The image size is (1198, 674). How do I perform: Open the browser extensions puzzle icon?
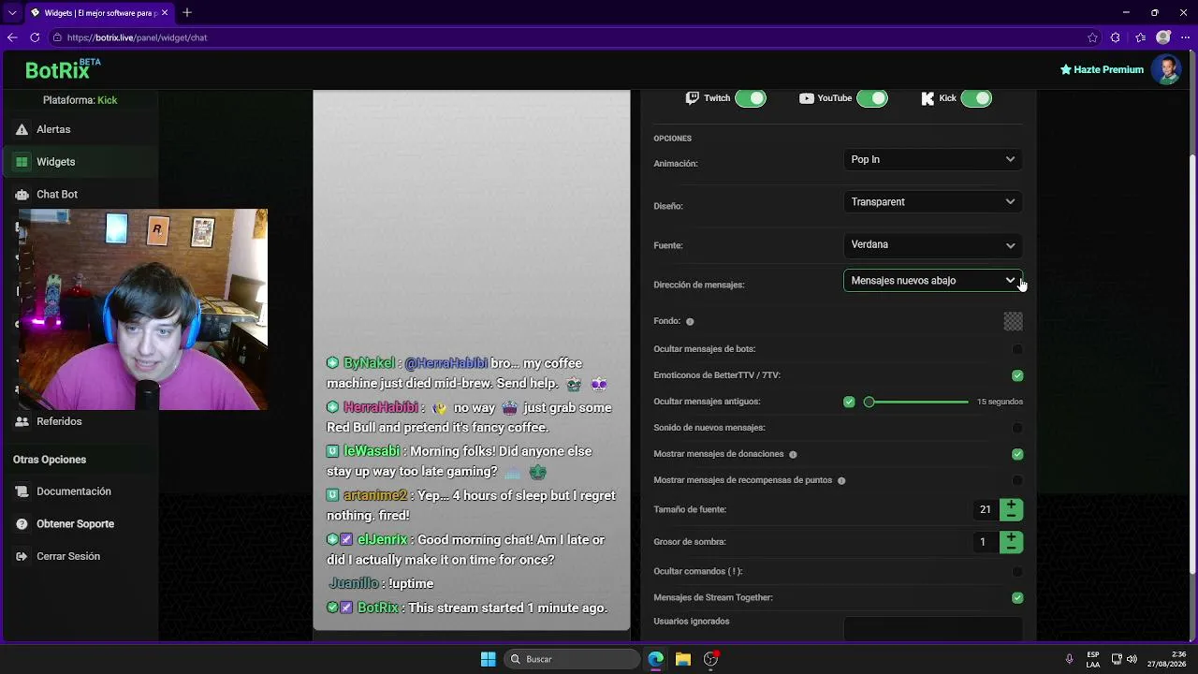(x=1115, y=37)
